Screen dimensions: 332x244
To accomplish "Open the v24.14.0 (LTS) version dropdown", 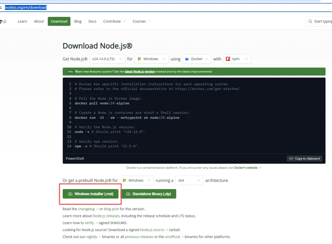I will [x=107, y=59].
